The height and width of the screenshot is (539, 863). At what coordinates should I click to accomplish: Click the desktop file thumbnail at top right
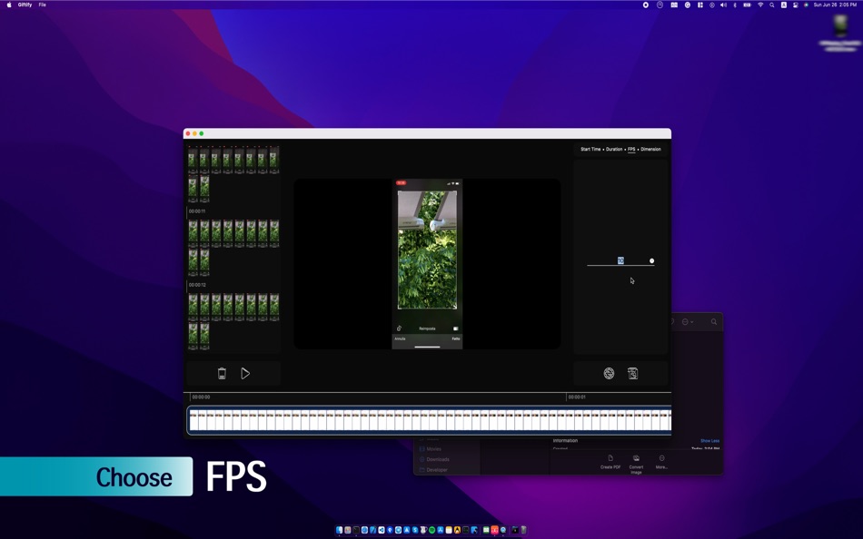(x=840, y=25)
